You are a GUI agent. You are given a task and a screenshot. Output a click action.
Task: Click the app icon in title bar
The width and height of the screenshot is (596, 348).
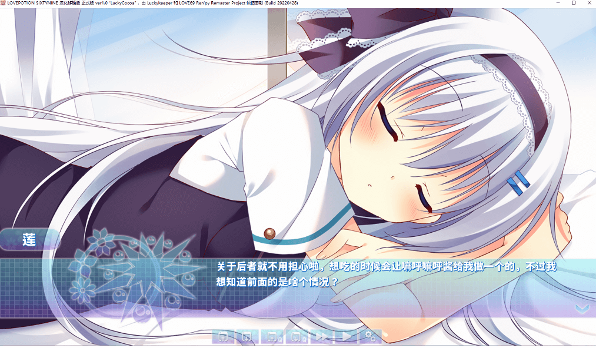(4, 3)
